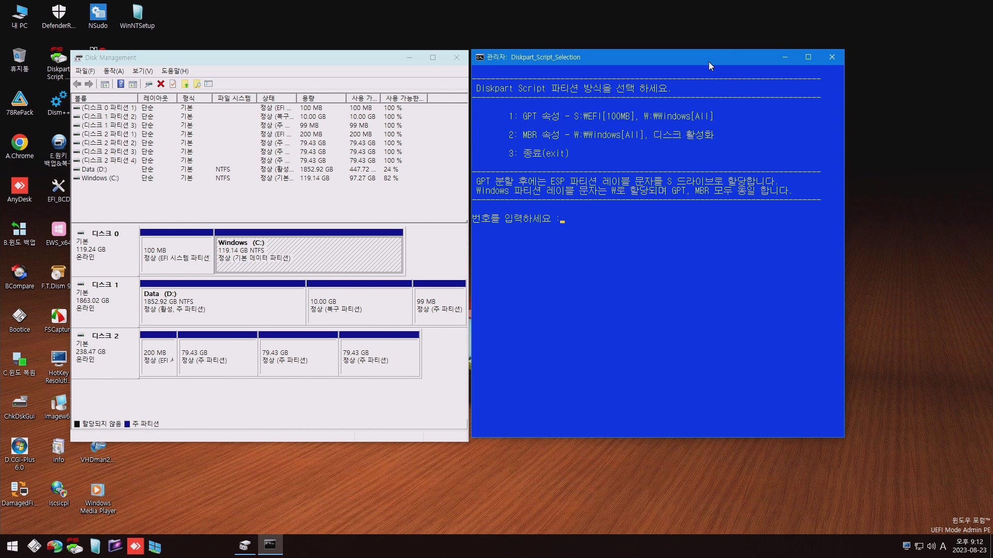Open the Windows Media Player desktop icon
Viewport: 993px width, 558px height.
pyautogui.click(x=98, y=498)
